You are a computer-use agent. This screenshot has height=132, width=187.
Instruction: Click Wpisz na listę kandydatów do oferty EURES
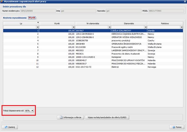(x=107, y=117)
